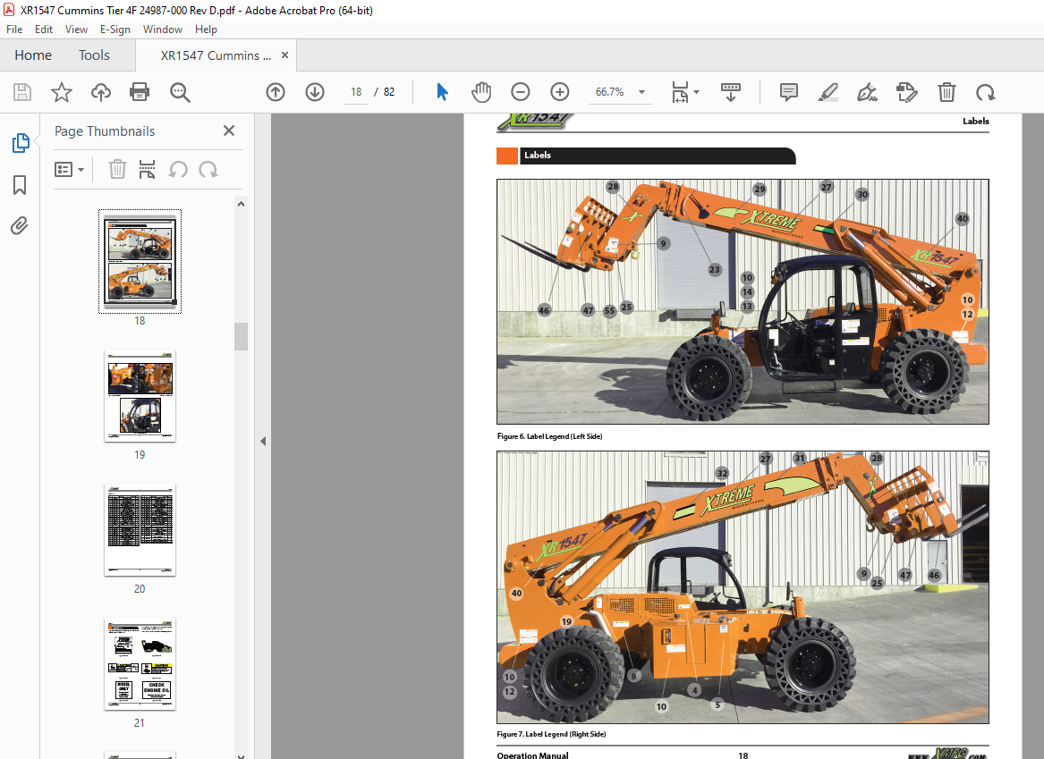The width and height of the screenshot is (1044, 759).
Task: Select the XR1547 Cummins document tab
Action: [x=215, y=56]
